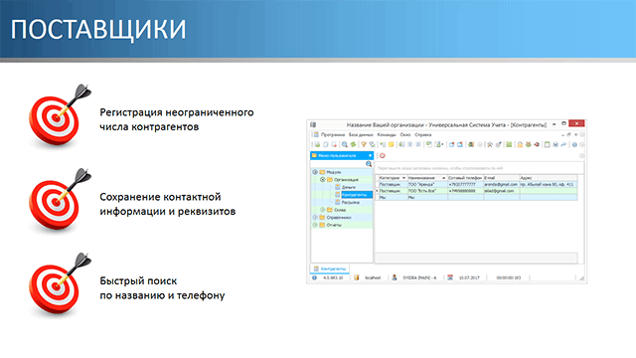
Task: Click the search magnifier in the user menu panel
Action: point(369,164)
